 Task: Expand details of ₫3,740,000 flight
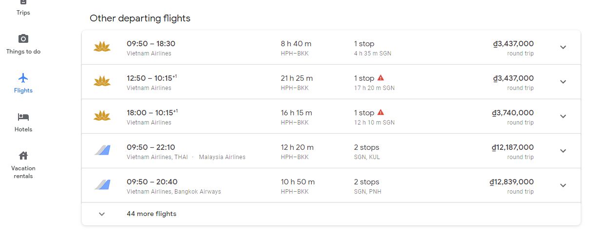click(563, 116)
